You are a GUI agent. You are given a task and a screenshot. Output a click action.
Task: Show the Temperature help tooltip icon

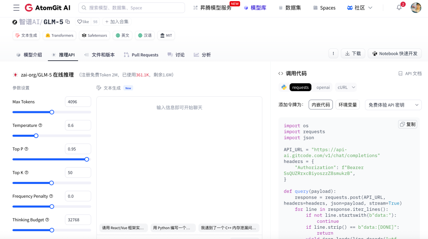40,125
